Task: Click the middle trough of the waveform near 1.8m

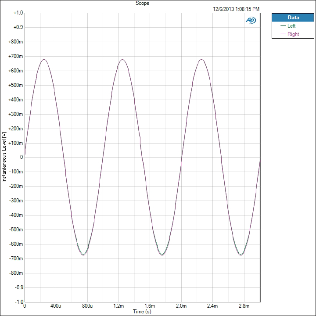Action: pos(162,255)
